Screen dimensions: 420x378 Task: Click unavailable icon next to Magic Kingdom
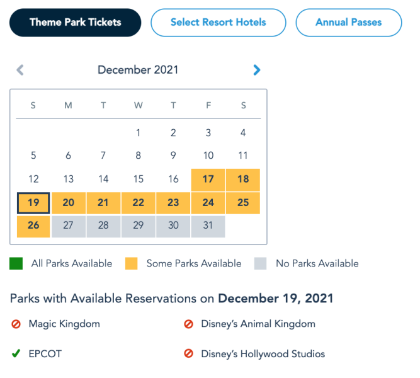(16, 324)
